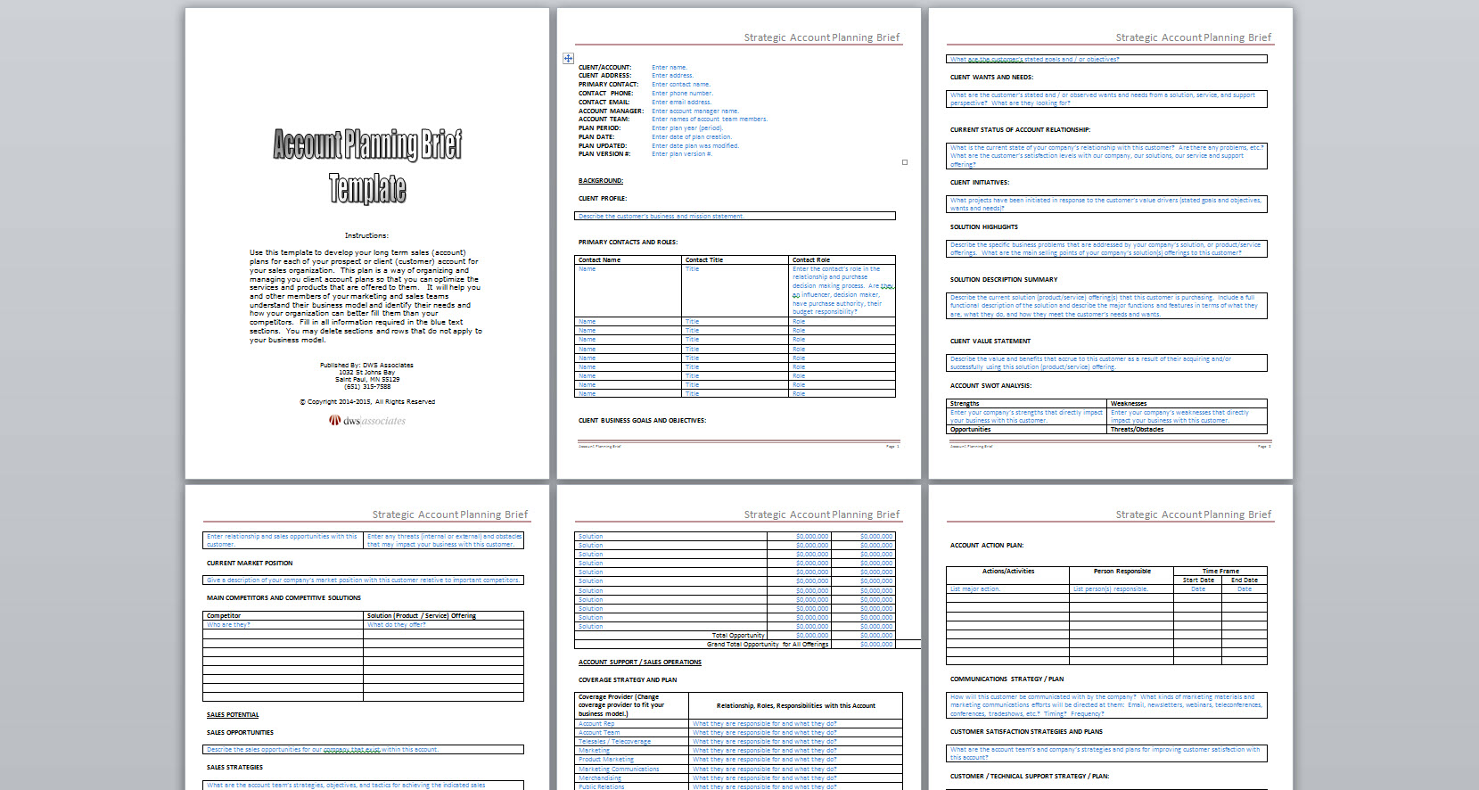
Task: Click the 'Enter contact name.' placeholder
Action: 681,85
